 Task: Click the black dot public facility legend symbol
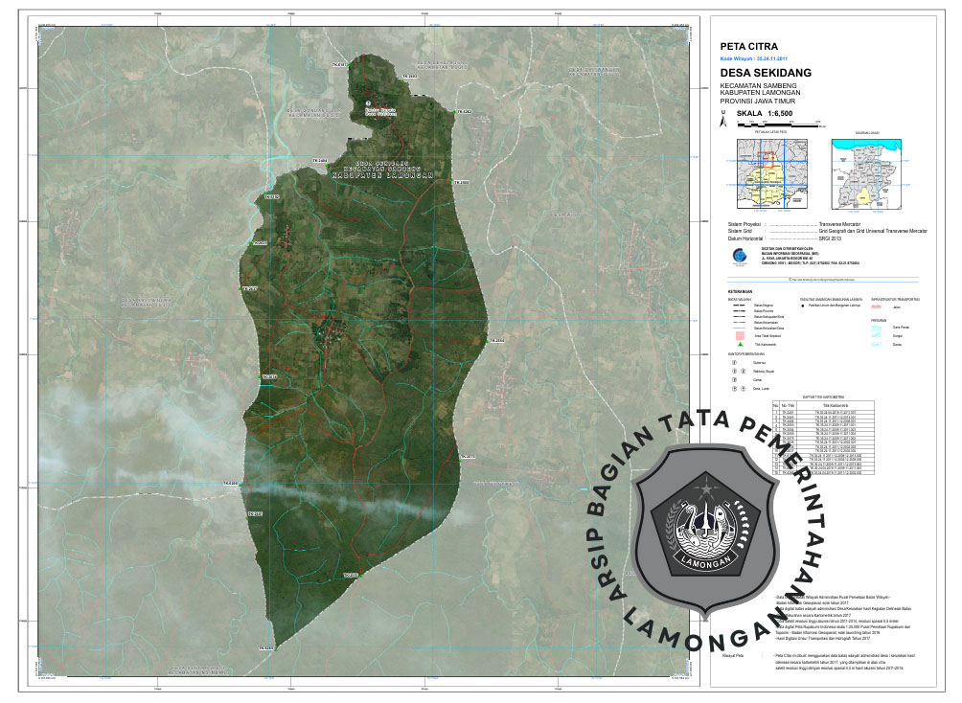(x=805, y=305)
